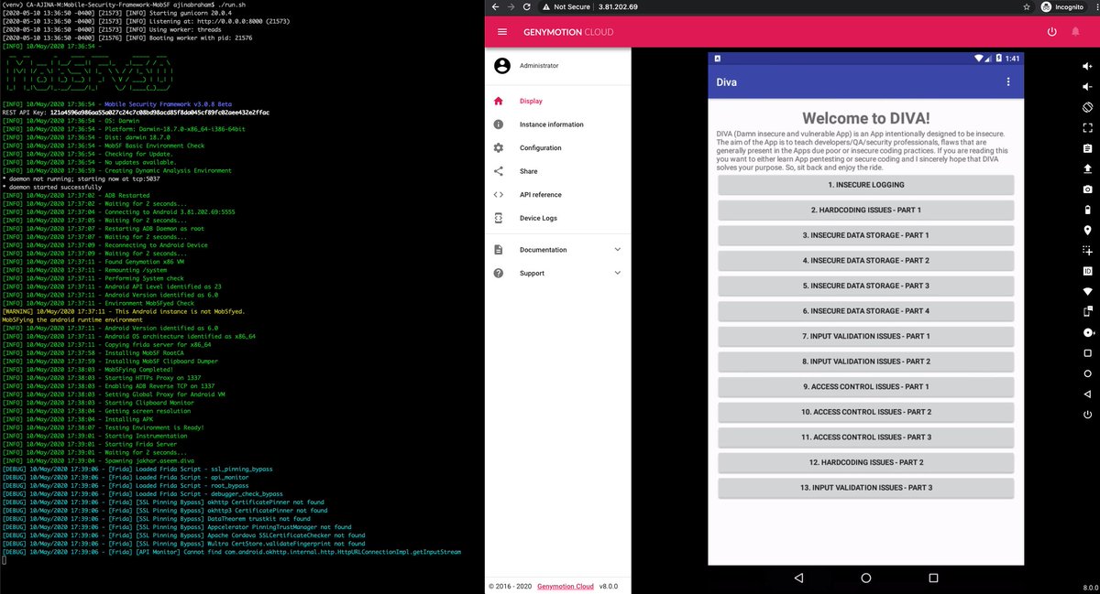Select Display in the sidebar
1100x594 pixels.
[x=557, y=102]
